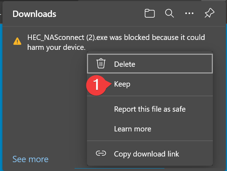Click the divider above Copy download link
Image resolution: width=227 pixels, height=171 pixels.
pyautogui.click(x=150, y=141)
